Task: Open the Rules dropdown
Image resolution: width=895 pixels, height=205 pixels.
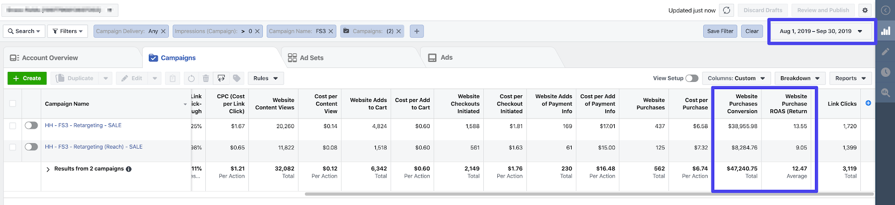Action: coord(265,79)
